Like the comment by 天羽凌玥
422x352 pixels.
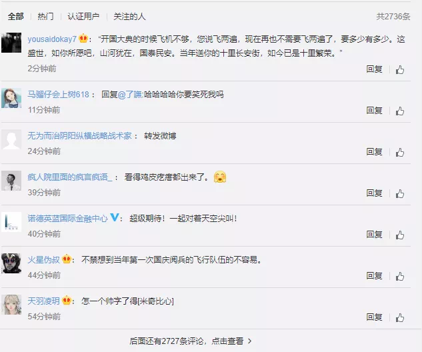[400, 317]
